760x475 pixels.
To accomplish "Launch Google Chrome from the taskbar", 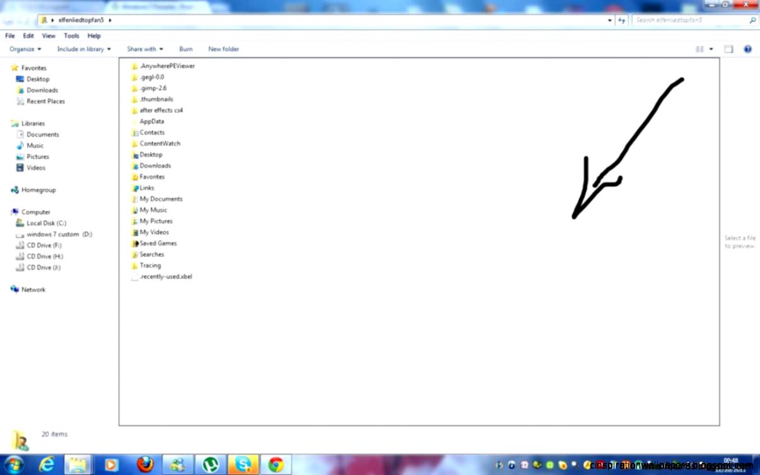I will point(276,464).
